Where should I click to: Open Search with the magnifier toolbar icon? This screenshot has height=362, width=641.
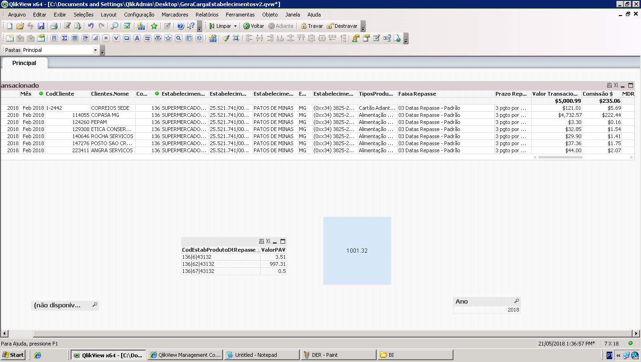[x=115, y=26]
